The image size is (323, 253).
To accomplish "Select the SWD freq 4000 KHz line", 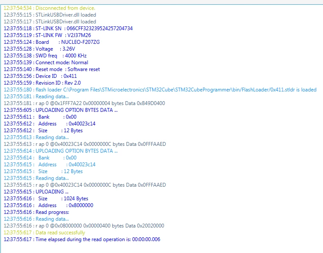I will pyautogui.click(x=45, y=56).
